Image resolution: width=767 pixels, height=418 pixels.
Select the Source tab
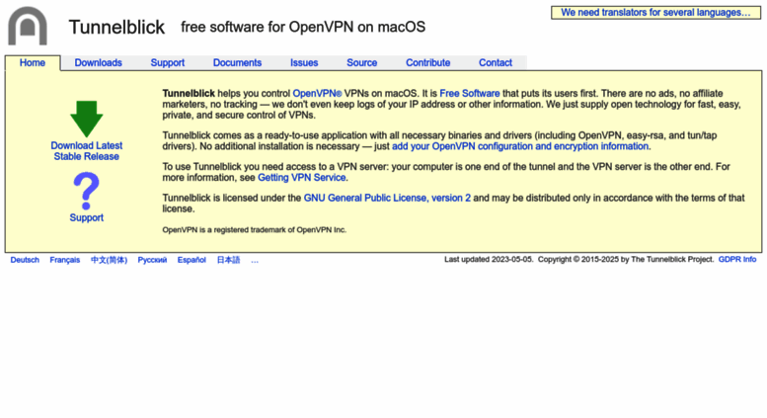pyautogui.click(x=361, y=62)
